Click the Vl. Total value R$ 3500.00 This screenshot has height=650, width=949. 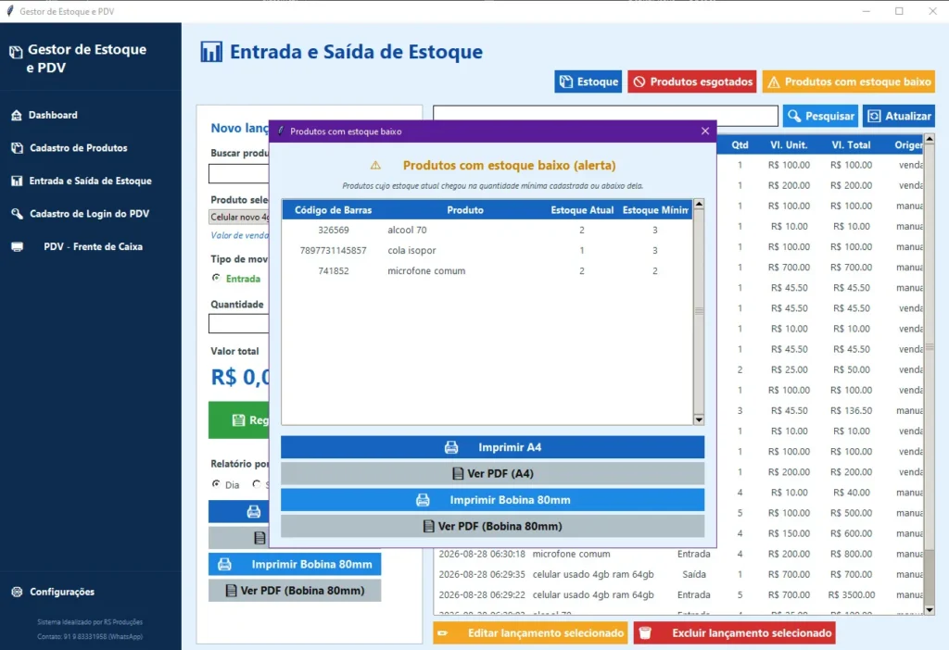[851, 595]
